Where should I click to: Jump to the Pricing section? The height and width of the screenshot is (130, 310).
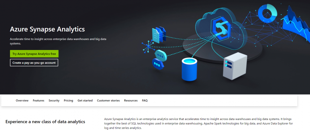coord(68,101)
